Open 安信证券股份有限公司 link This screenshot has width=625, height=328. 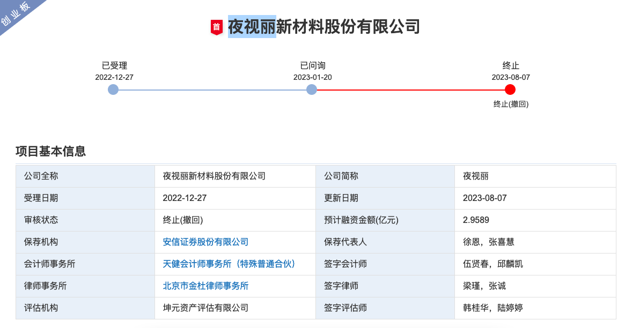coord(205,242)
